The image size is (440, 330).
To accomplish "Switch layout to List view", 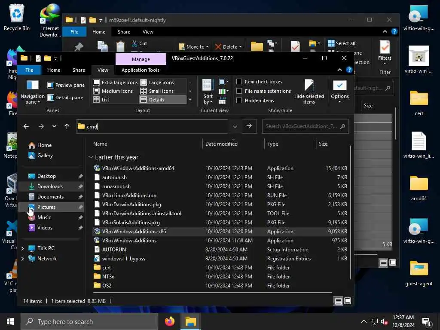I will point(101,100).
